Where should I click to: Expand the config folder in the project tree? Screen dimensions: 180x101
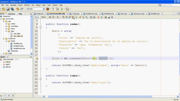(6, 24)
